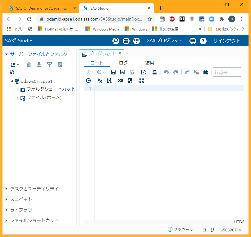Open the folder icon in SAS Studio header
Image resolution: width=251 pixels, height=237 pixels.
[126, 41]
